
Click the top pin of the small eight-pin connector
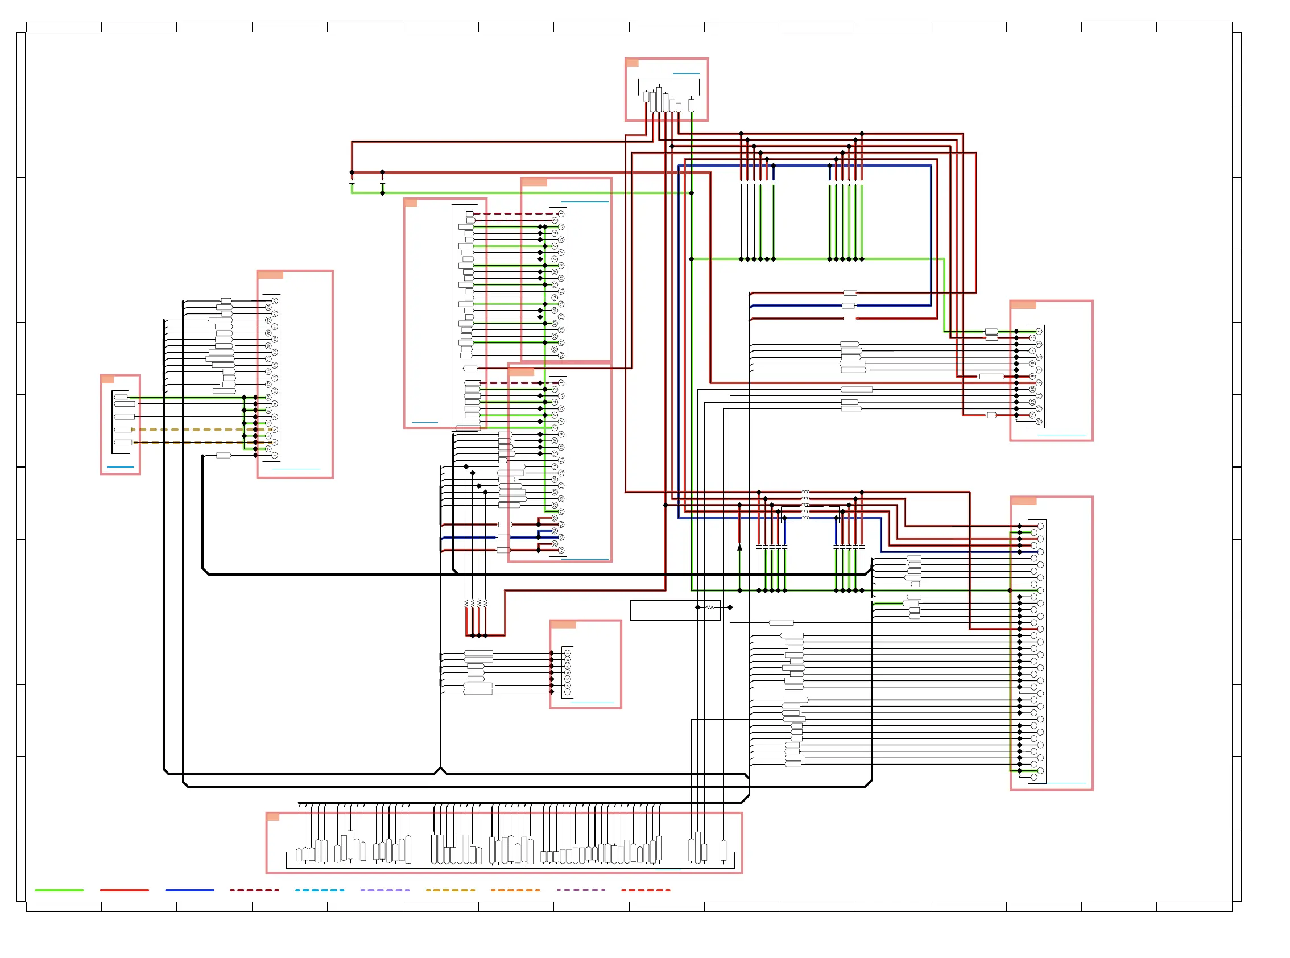pyautogui.click(x=568, y=653)
